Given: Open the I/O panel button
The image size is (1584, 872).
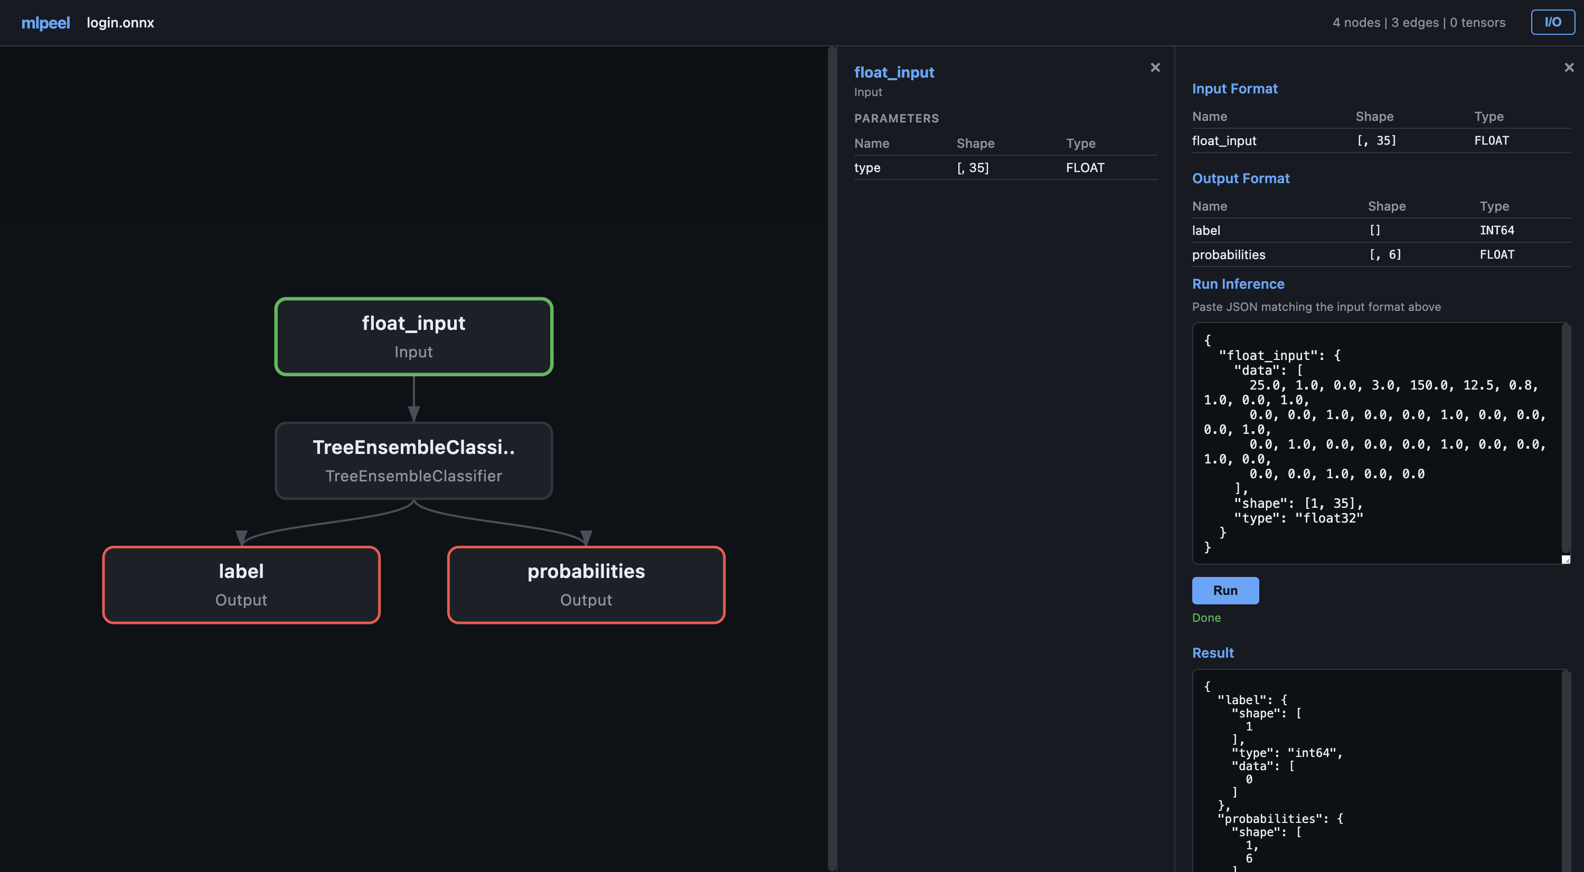Looking at the screenshot, I should coord(1553,22).
